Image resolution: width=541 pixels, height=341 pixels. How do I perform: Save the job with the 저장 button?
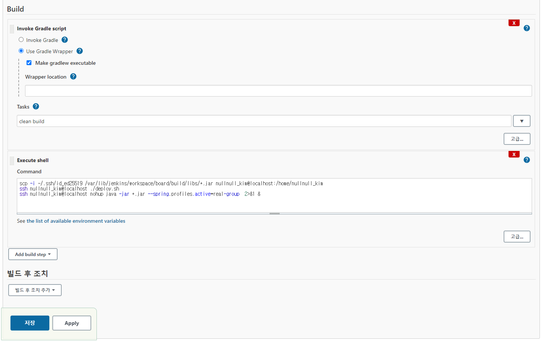tap(30, 323)
